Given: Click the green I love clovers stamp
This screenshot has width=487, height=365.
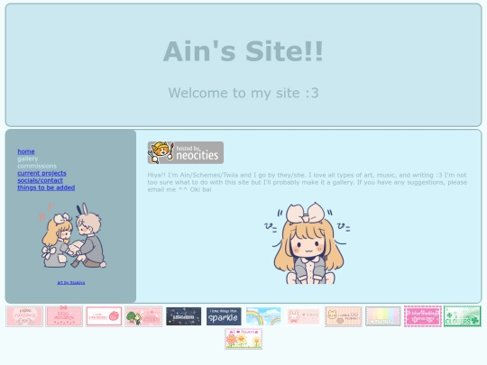Looking at the screenshot, I should click(x=462, y=316).
